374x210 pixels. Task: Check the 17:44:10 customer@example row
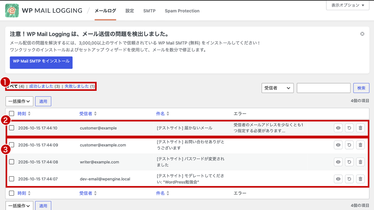(x=12, y=128)
